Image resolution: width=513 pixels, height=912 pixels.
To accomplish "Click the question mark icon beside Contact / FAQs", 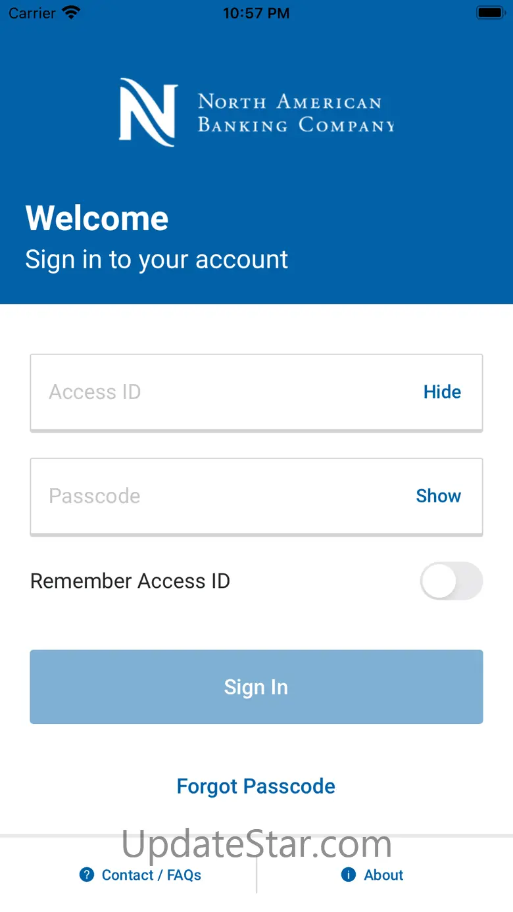I will pyautogui.click(x=87, y=875).
